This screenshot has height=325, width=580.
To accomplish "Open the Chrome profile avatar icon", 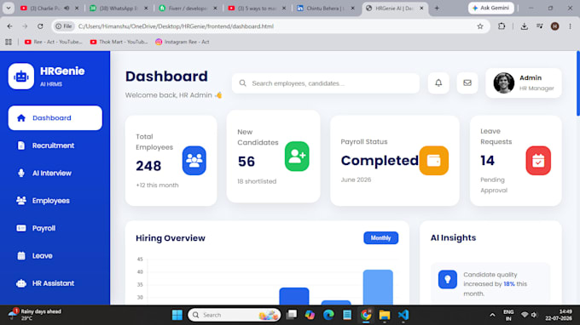I will point(555,26).
